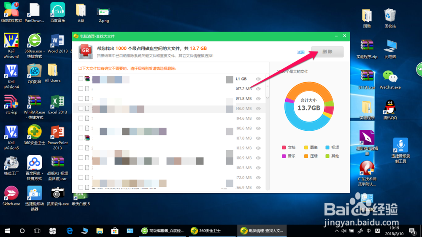The height and width of the screenshot is (237, 422).
Task: Open Keil uVision4 desktop icon
Action: pos(11,76)
